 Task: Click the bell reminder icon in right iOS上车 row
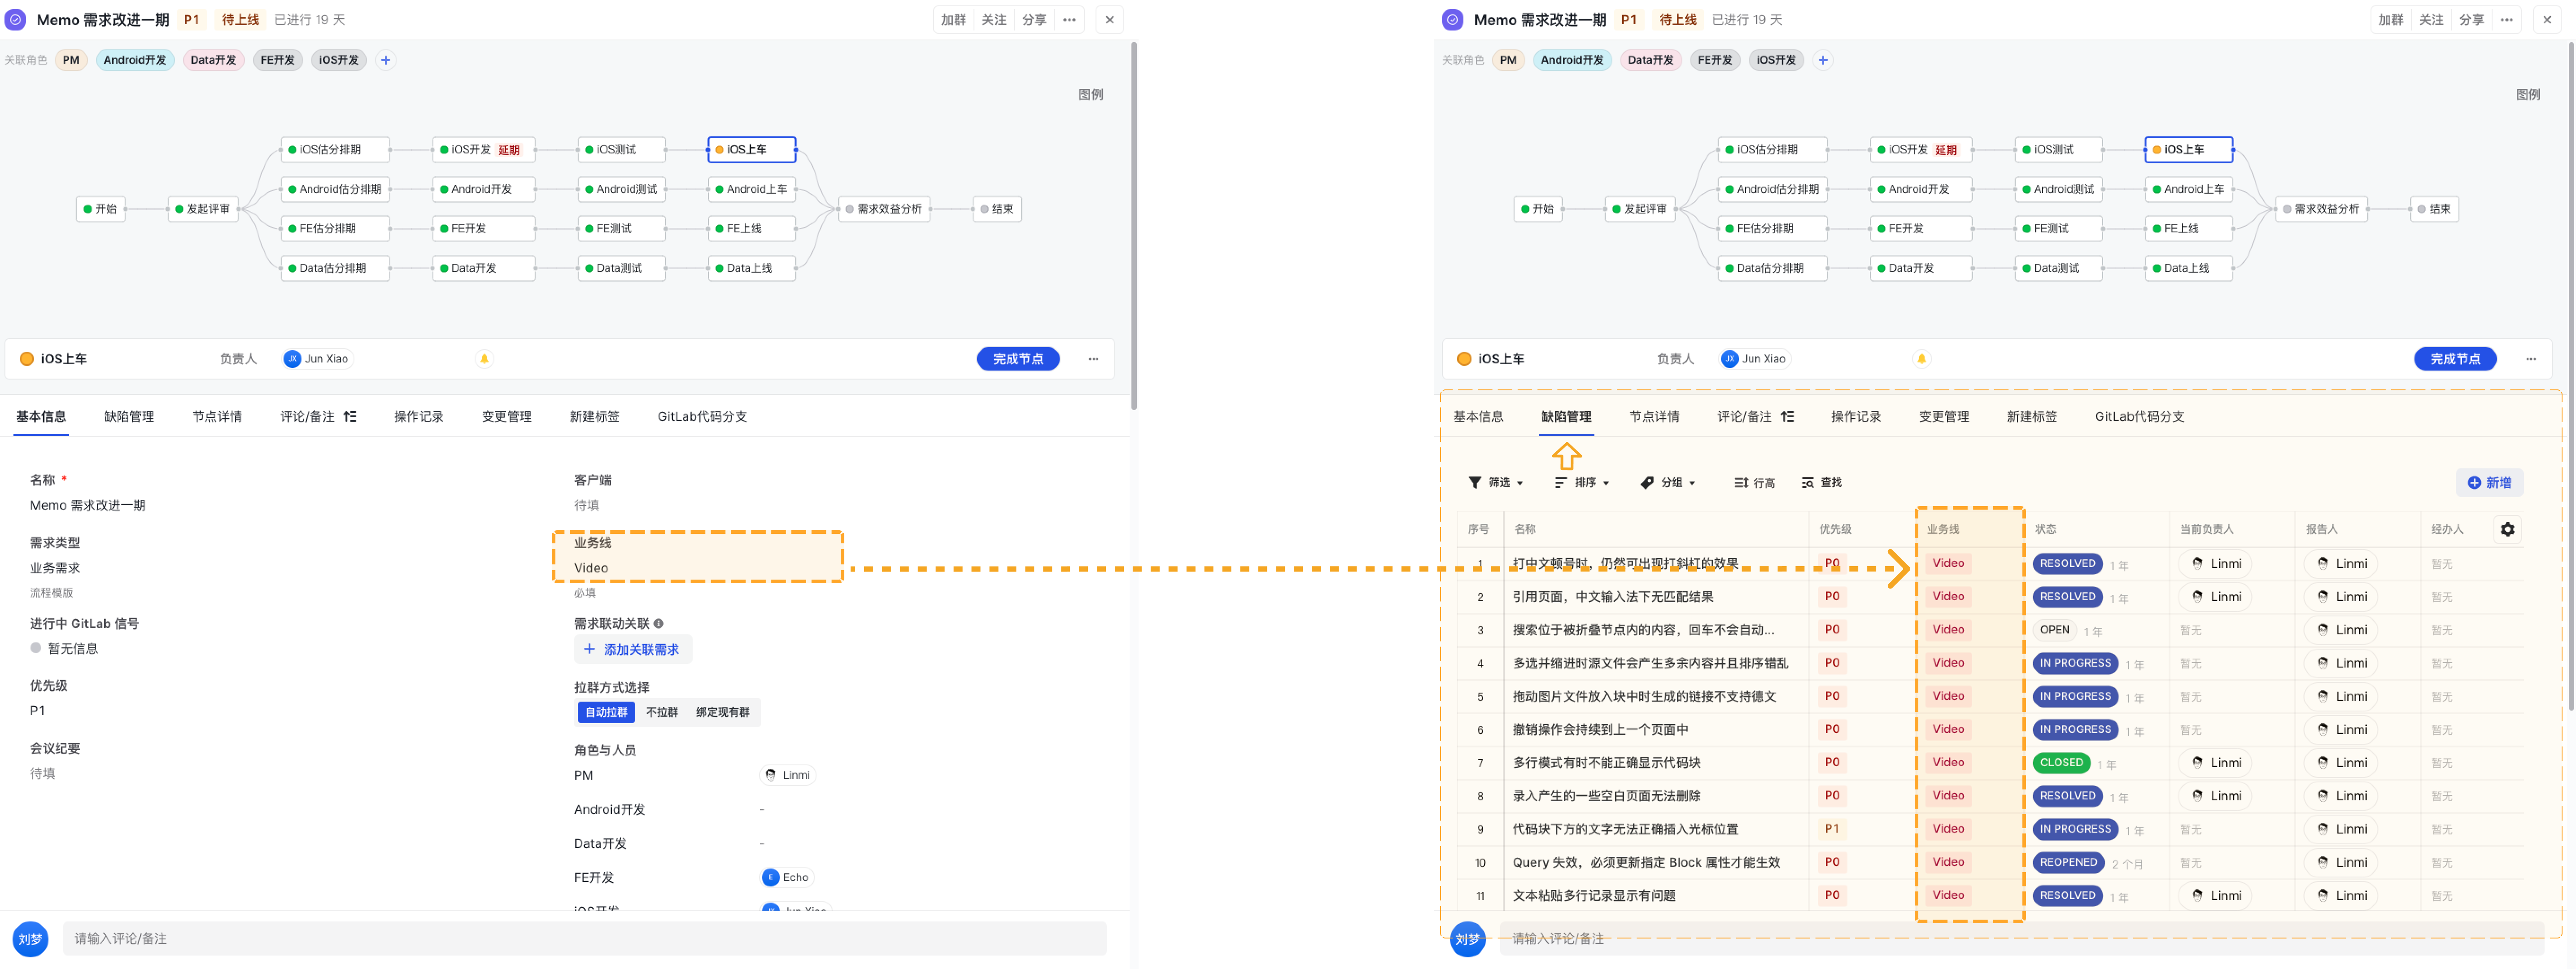coord(1921,359)
